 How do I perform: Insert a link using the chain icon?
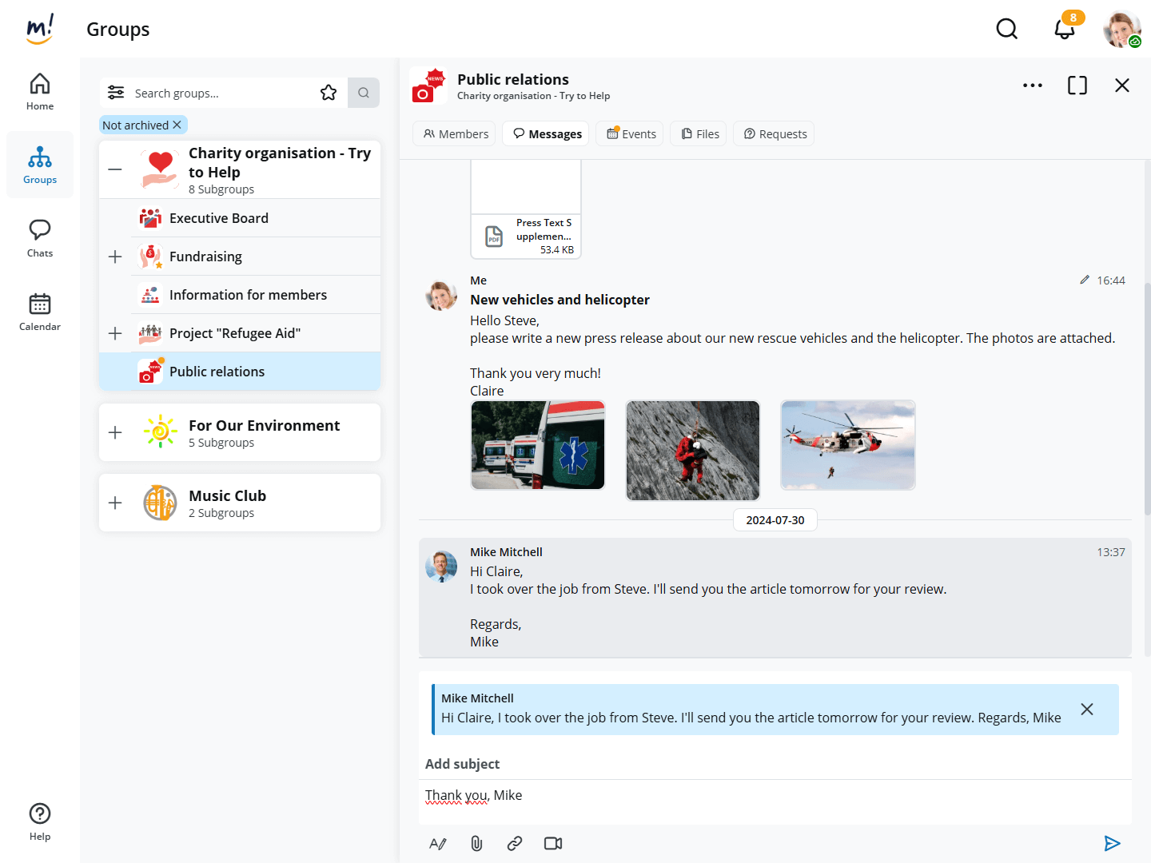(x=515, y=843)
